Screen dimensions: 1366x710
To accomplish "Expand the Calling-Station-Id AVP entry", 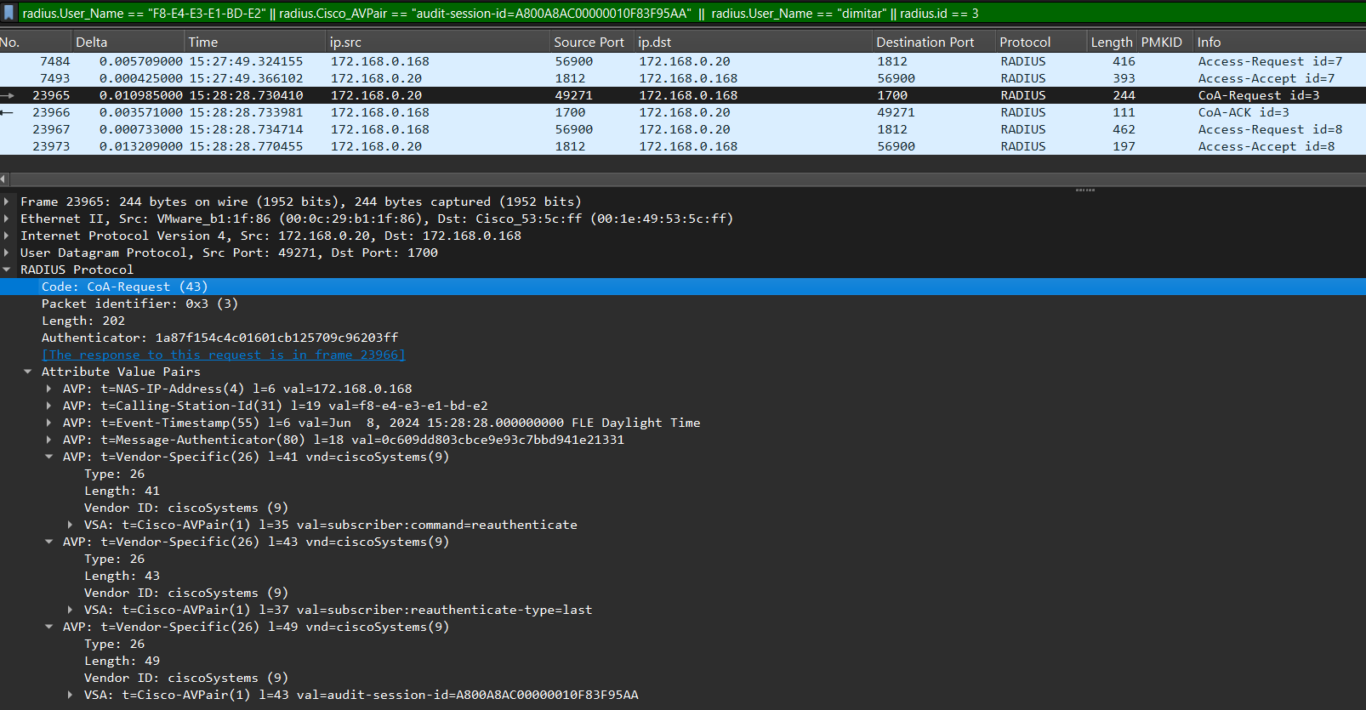I will (49, 406).
